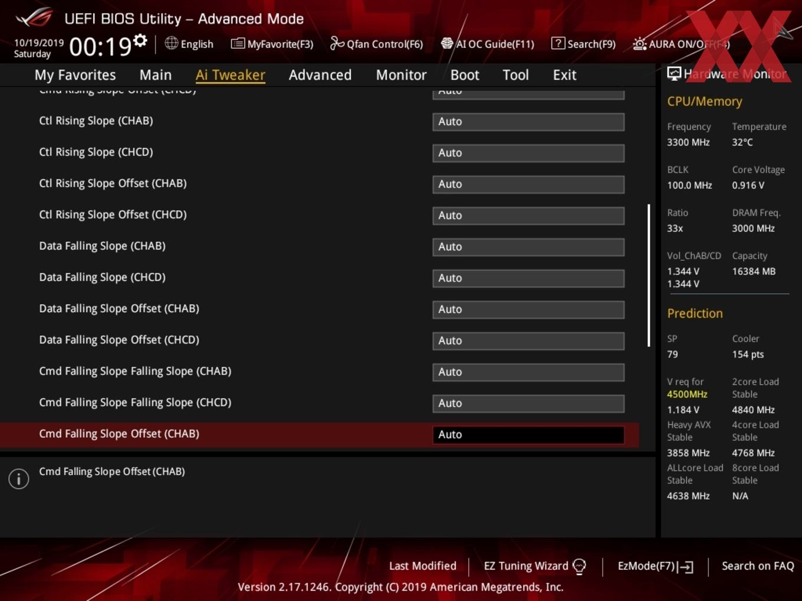This screenshot has width=802, height=601.
Task: Select Ctl Rising Slope (CHCD) label
Action: (96, 152)
